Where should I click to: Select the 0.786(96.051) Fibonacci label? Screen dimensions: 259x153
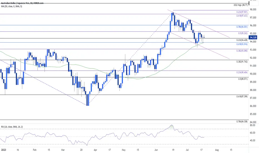pos(242,27)
